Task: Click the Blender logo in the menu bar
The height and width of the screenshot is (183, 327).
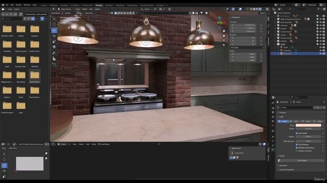Action: coord(3,5)
